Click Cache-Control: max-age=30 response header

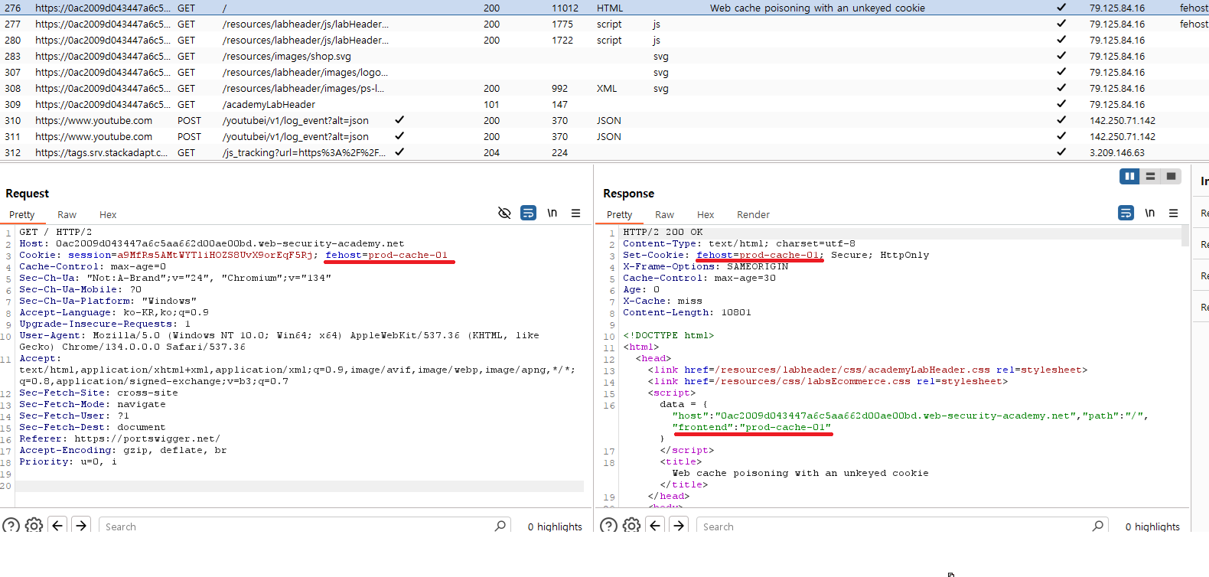(699, 278)
